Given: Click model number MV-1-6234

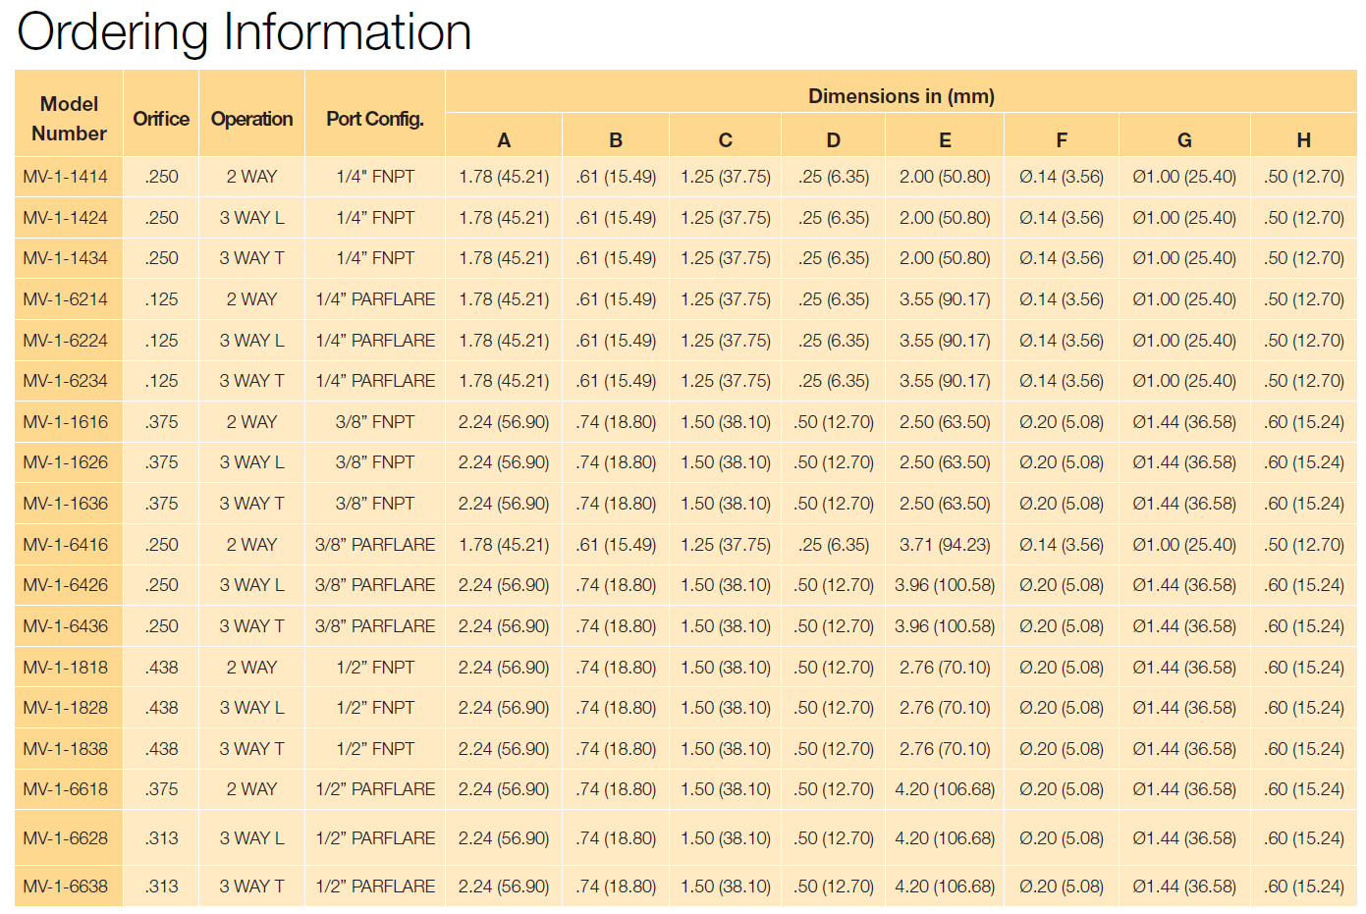Looking at the screenshot, I should (x=66, y=381).
